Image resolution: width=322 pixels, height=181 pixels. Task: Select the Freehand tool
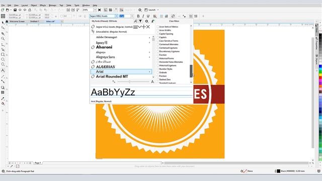tap(3, 45)
